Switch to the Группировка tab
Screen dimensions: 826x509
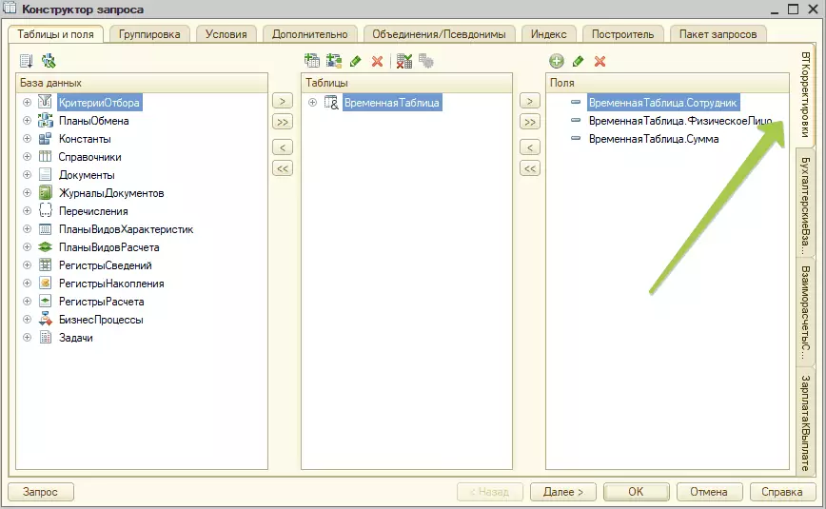151,34
